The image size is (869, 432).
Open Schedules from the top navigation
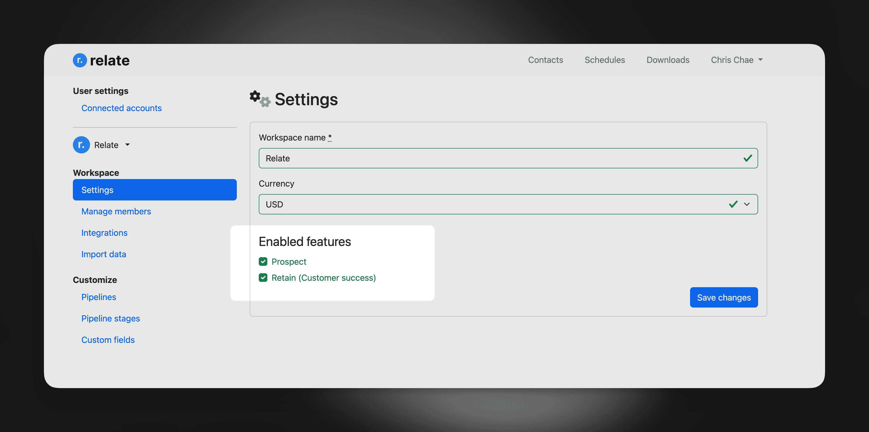click(605, 60)
